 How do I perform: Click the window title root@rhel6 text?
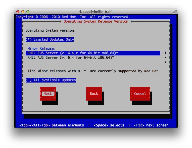[x=96, y=12]
